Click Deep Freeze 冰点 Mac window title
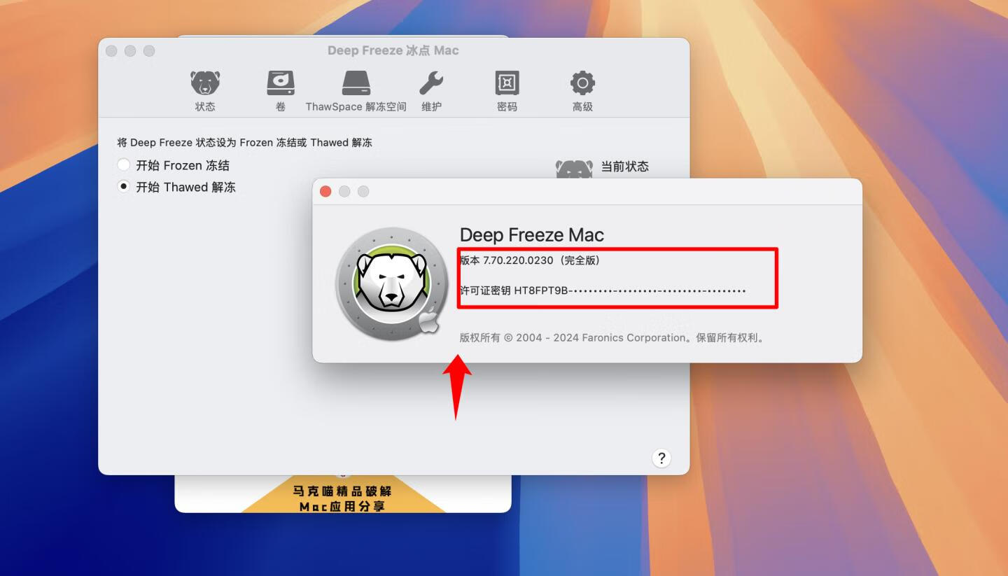This screenshot has height=576, width=1008. pos(393,50)
